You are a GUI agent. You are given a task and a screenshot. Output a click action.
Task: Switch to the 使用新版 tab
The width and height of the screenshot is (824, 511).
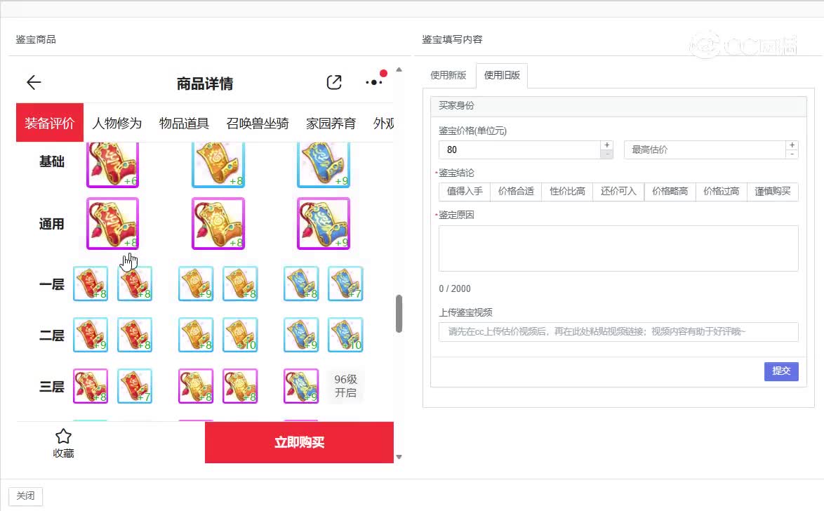pyautogui.click(x=448, y=75)
